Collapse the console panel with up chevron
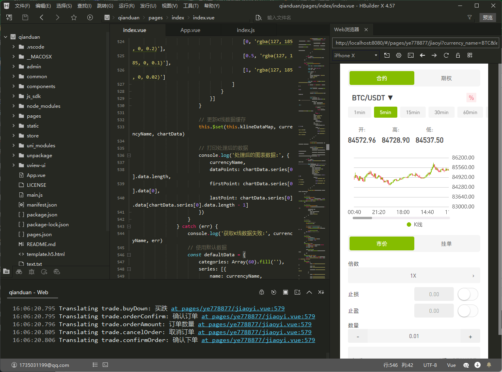This screenshot has width=502, height=372. pos(309,292)
